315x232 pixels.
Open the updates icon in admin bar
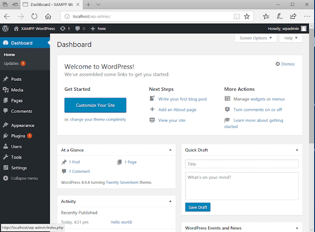(x=63, y=29)
